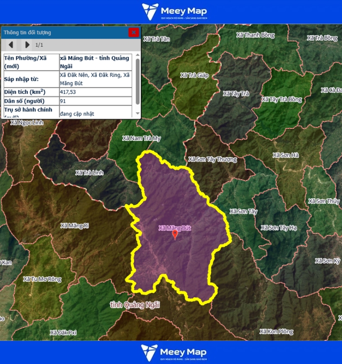Click the tỉnh Quảng Ngãi province label
342x364 pixels.
pyautogui.click(x=135, y=304)
